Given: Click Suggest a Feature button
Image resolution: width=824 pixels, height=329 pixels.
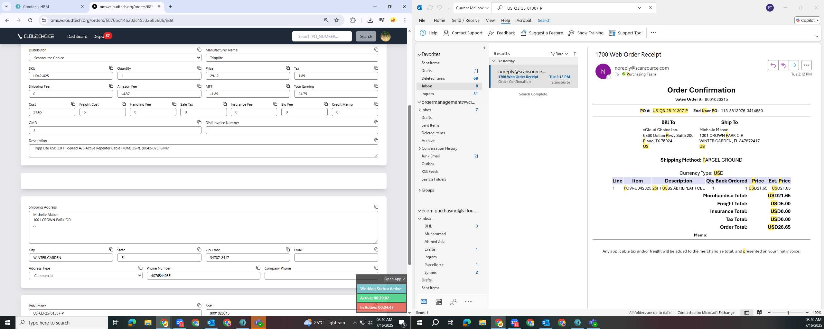Looking at the screenshot, I should [x=542, y=33].
